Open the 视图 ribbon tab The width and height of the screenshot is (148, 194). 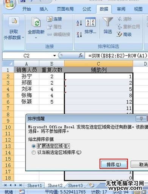(138, 9)
